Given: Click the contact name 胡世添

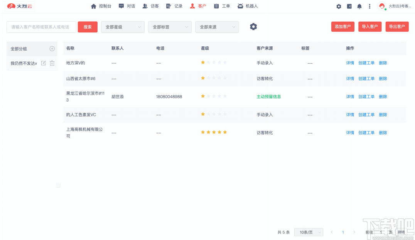Looking at the screenshot, I should pos(118,97).
